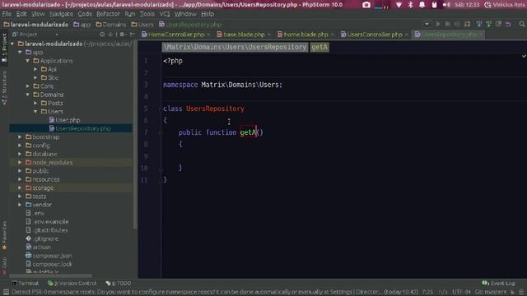Click the Project tree horizontal scrollbar
Viewport: 527px width, 296px height.
50,276
